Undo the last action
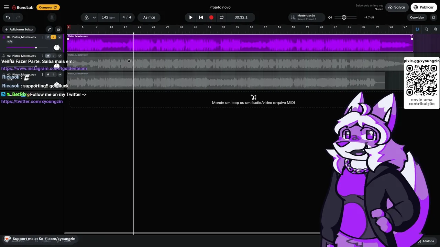This screenshot has width=440, height=247. click(x=8, y=17)
